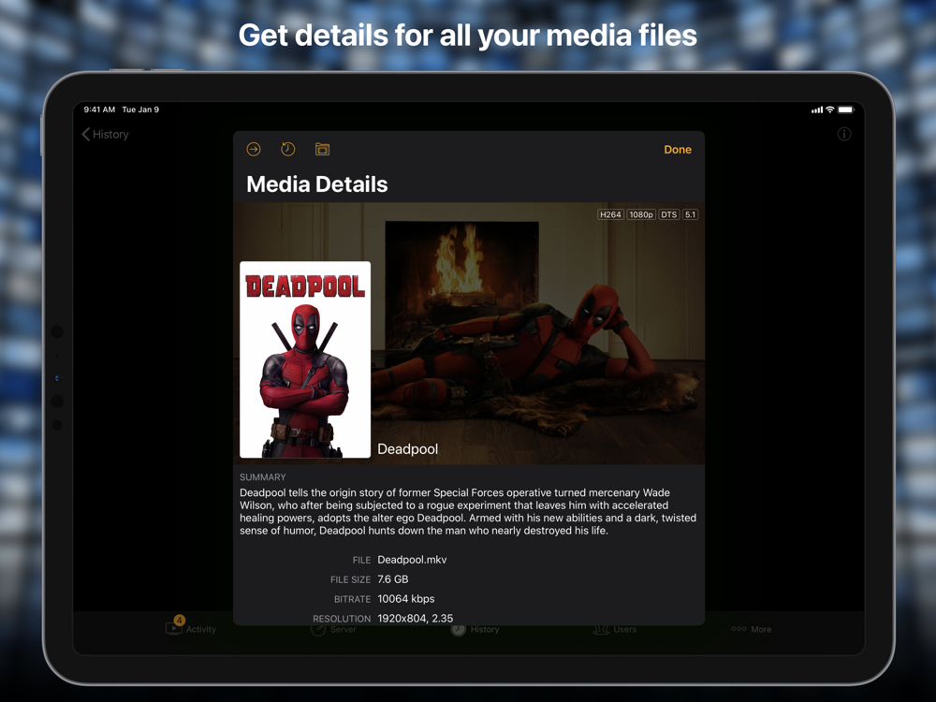Tap the 10064 kbps bitrate value
The width and height of the screenshot is (936, 702).
coord(406,599)
